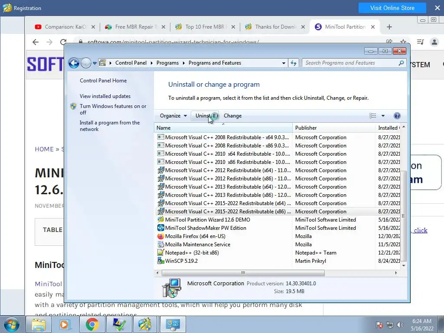Click the change view icon

coord(372,115)
